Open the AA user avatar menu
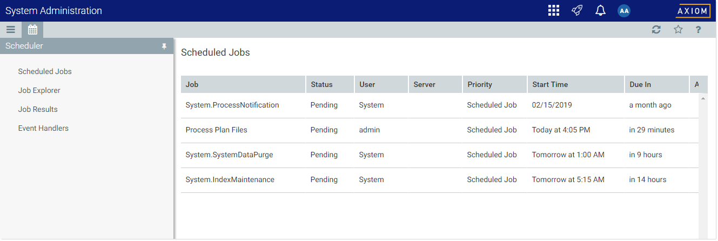This screenshot has width=718, height=241. [624, 11]
